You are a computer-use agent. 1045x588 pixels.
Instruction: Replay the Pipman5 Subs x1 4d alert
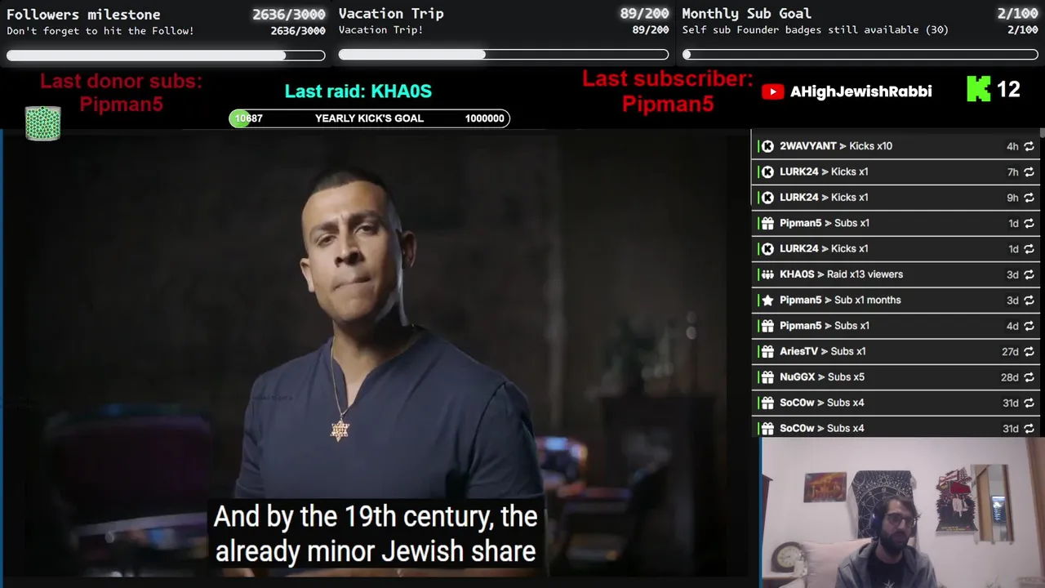pos(1029,326)
